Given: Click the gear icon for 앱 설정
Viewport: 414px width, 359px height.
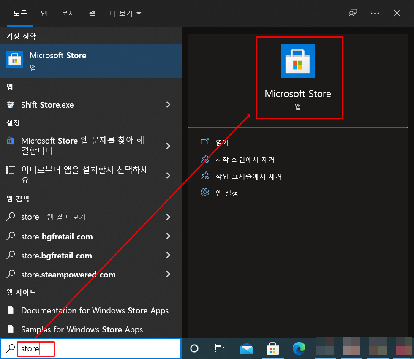Looking at the screenshot, I should tap(204, 193).
